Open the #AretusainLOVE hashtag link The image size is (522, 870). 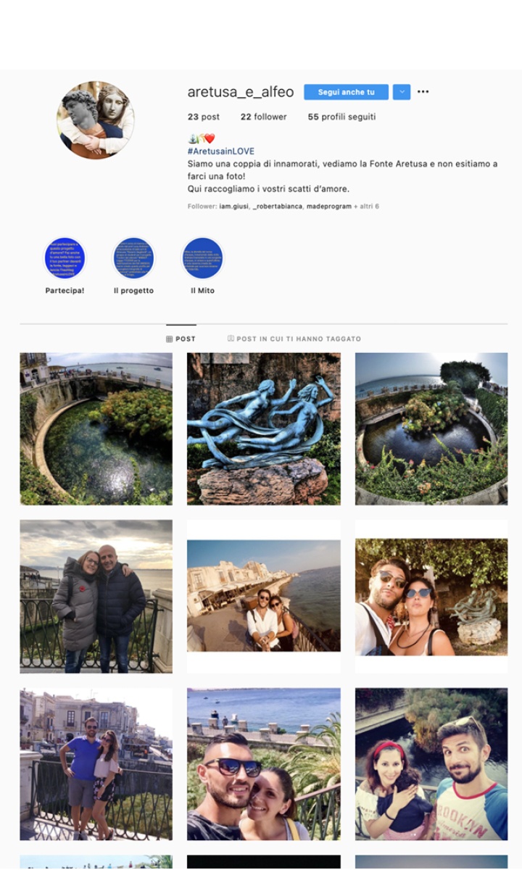tap(221, 152)
